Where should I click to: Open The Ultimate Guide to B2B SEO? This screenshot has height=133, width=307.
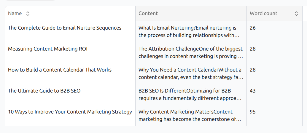[44, 91]
